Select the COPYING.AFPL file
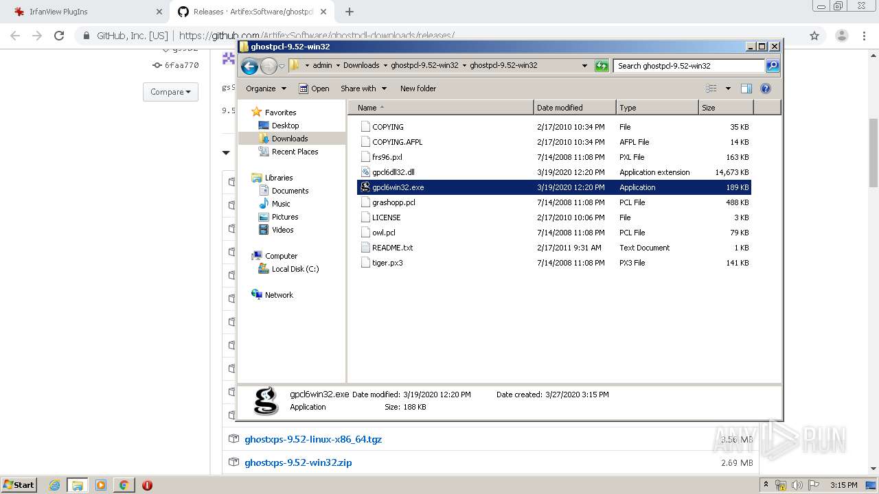879x494 pixels. pos(554,142)
